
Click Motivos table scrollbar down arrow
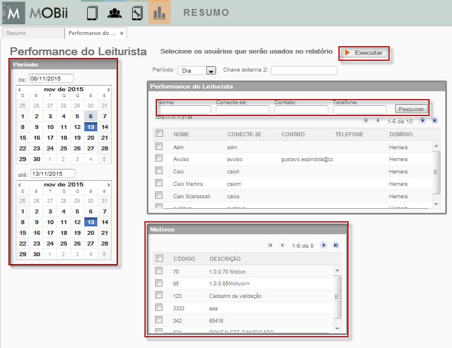tap(337, 329)
